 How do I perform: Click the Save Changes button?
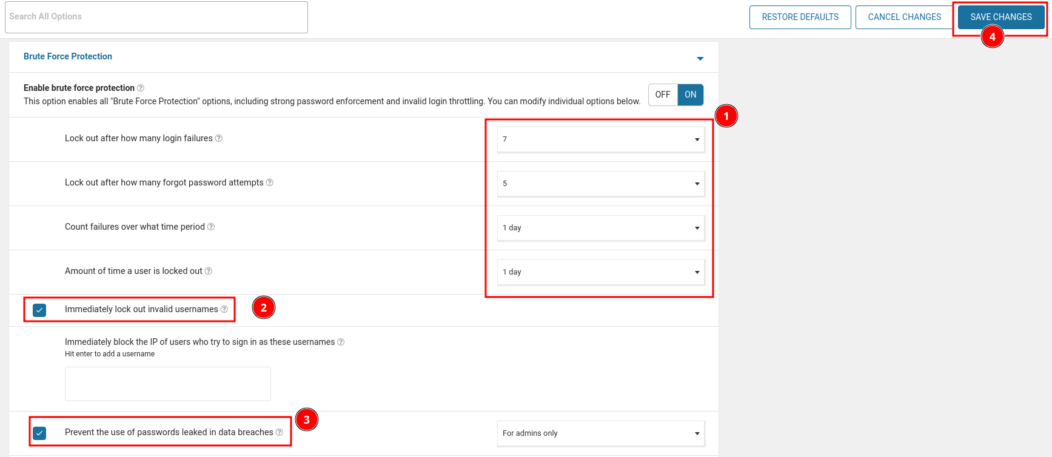[x=1000, y=17]
